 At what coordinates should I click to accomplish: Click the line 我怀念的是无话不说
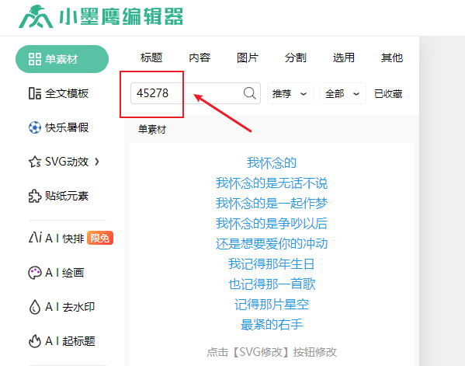272,183
